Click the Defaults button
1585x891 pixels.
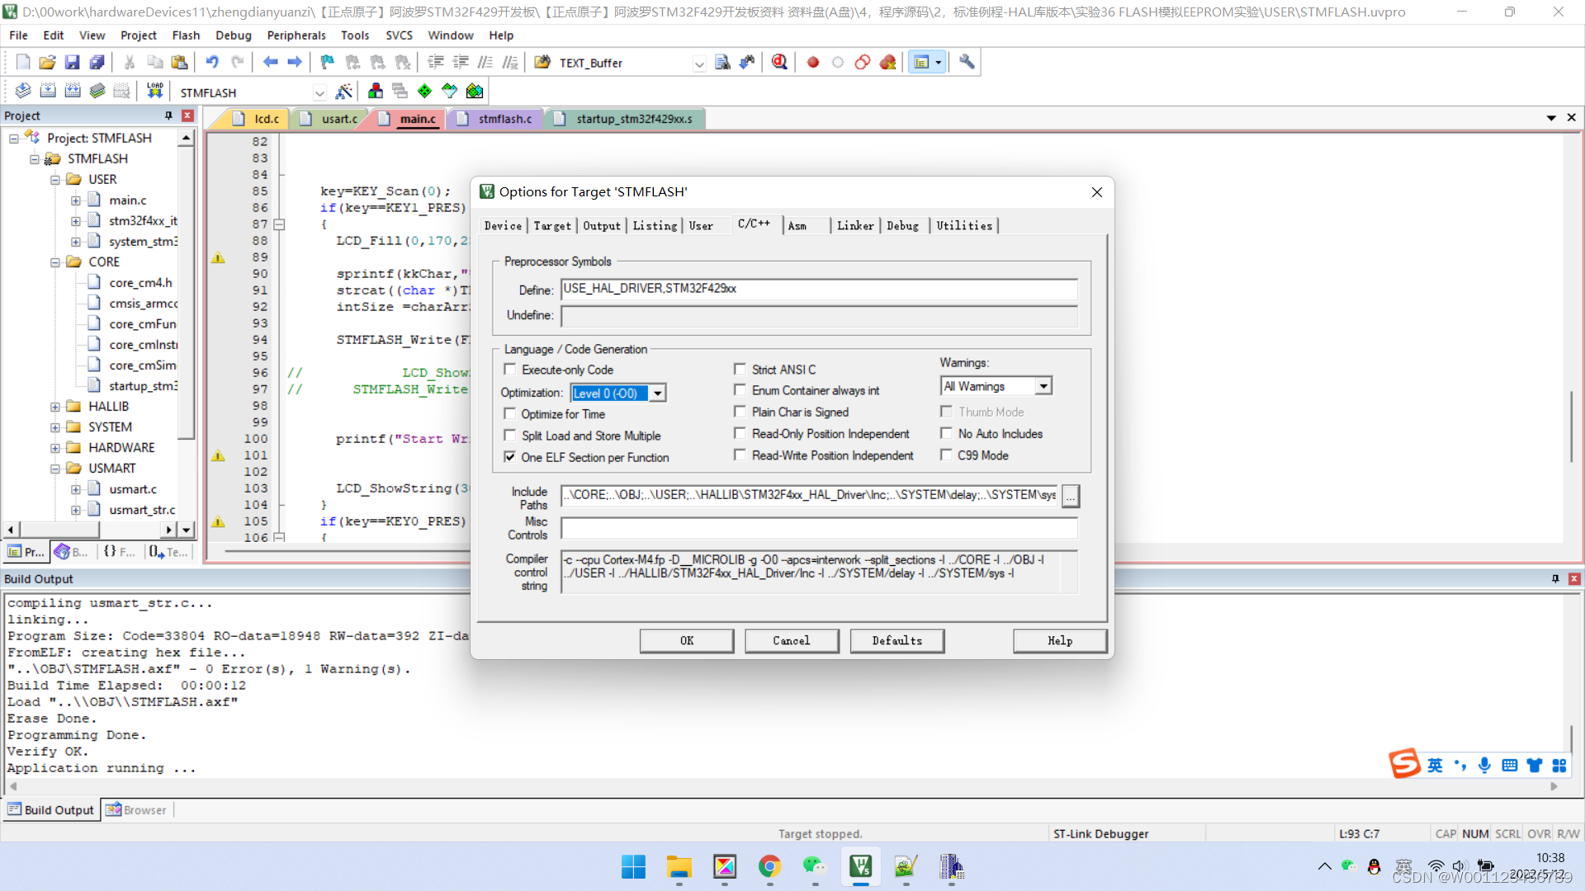[897, 641]
